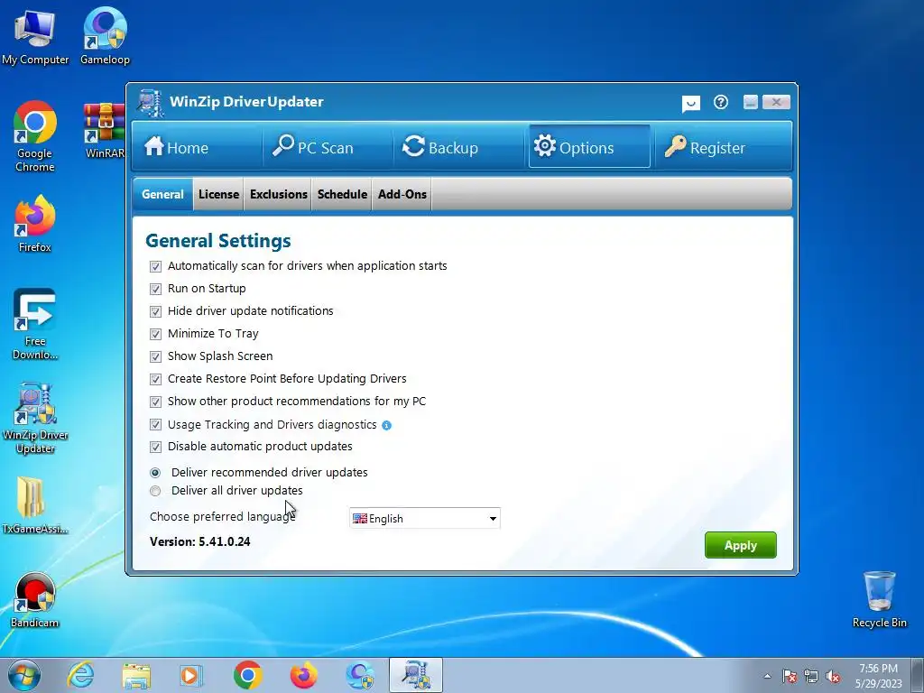Click the WinZip Driver Updater taskbar button
924x693 pixels.
[416, 675]
